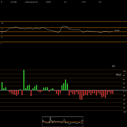127x127 pixels.
Task: Click the MR axis label 80
Action: click(x=124, y=75)
